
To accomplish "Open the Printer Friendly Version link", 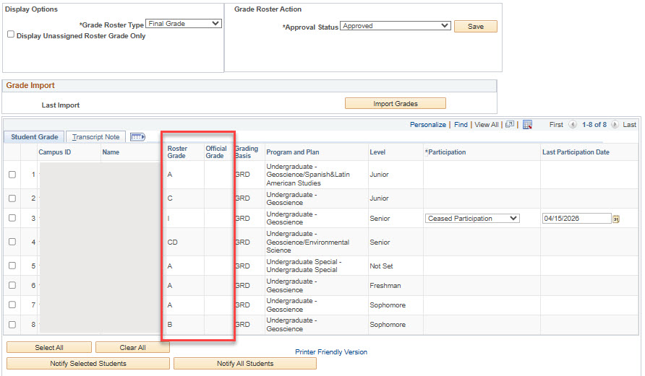I will coord(331,351).
